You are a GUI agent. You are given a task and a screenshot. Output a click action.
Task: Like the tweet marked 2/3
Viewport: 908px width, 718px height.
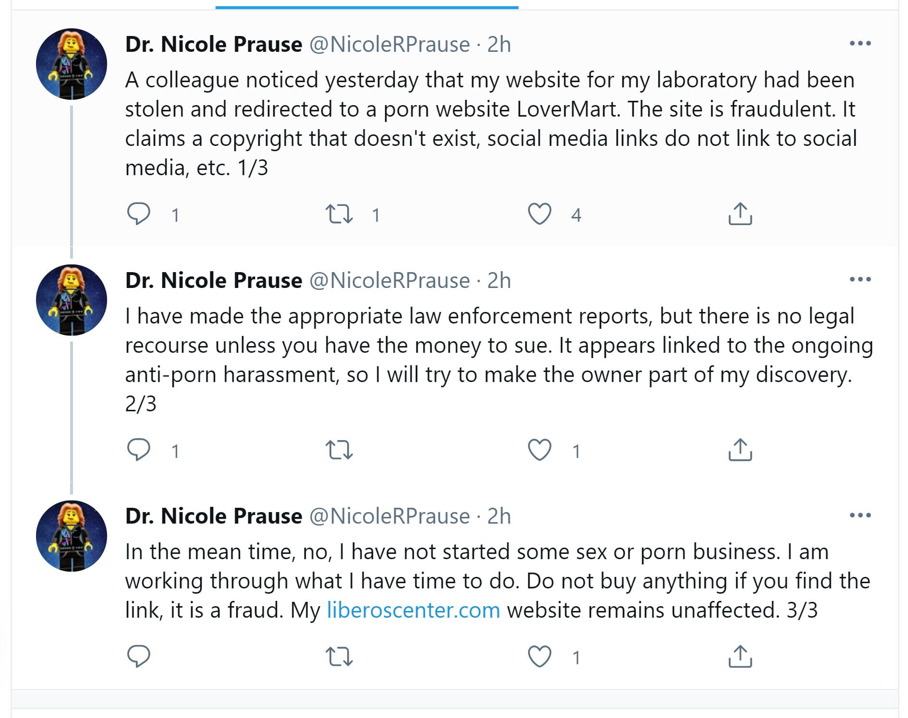pyautogui.click(x=539, y=450)
